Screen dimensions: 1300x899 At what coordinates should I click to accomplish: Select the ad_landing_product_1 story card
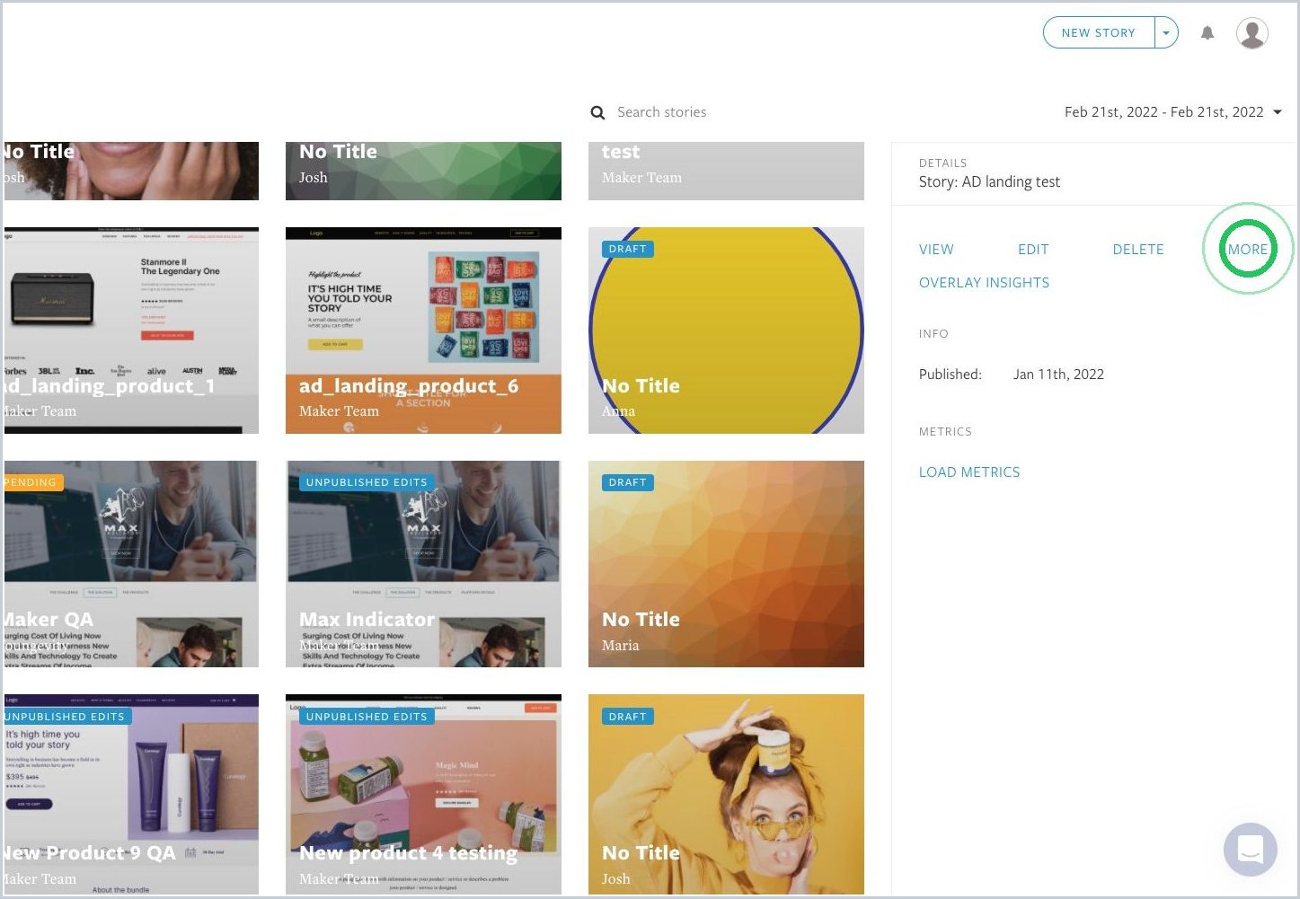coord(130,331)
